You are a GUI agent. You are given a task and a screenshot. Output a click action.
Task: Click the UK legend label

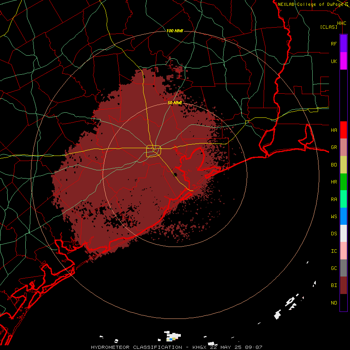(x=334, y=61)
